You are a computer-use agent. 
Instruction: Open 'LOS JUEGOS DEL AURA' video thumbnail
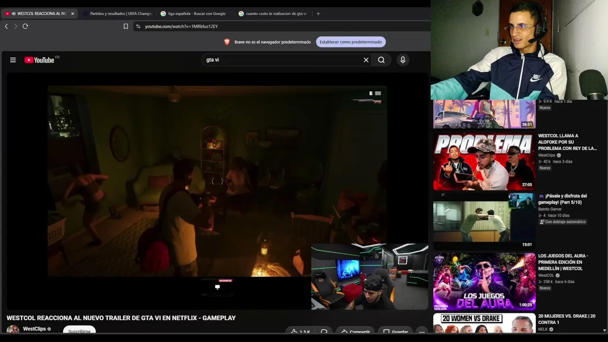coord(484,281)
